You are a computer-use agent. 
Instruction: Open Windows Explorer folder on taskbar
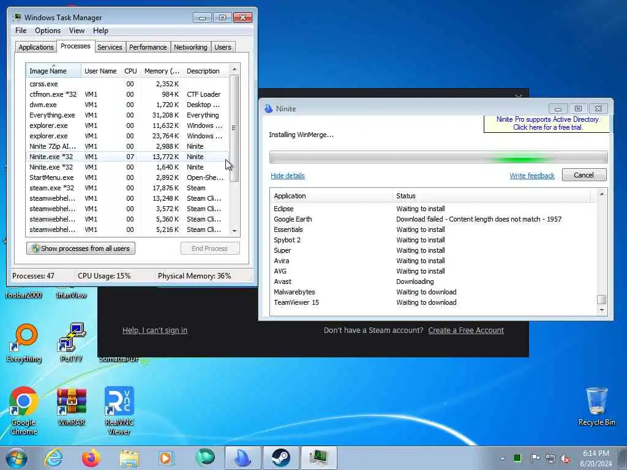(x=129, y=458)
